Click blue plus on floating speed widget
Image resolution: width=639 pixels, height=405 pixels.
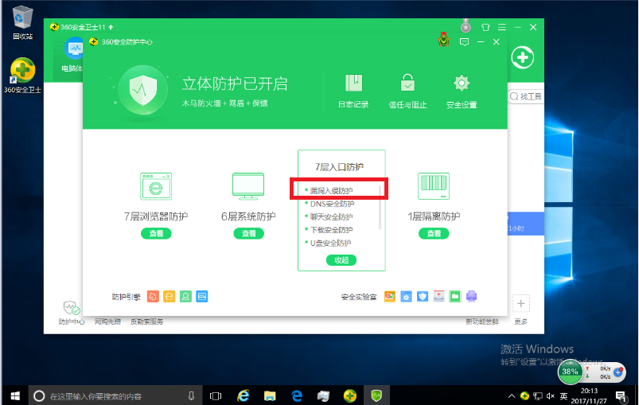(618, 372)
